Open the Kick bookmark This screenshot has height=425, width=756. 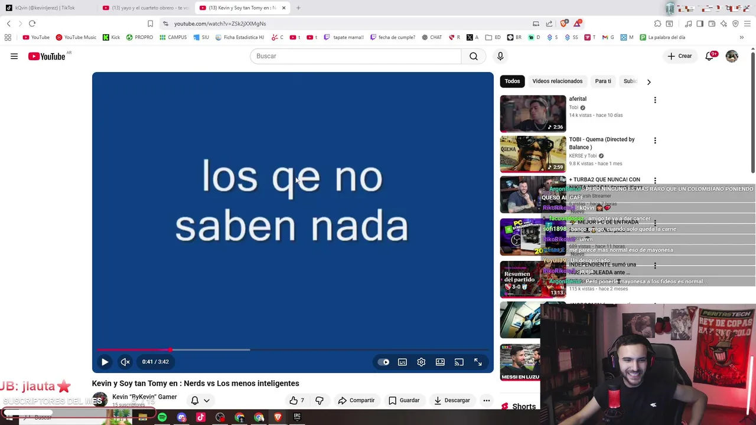[111, 37]
